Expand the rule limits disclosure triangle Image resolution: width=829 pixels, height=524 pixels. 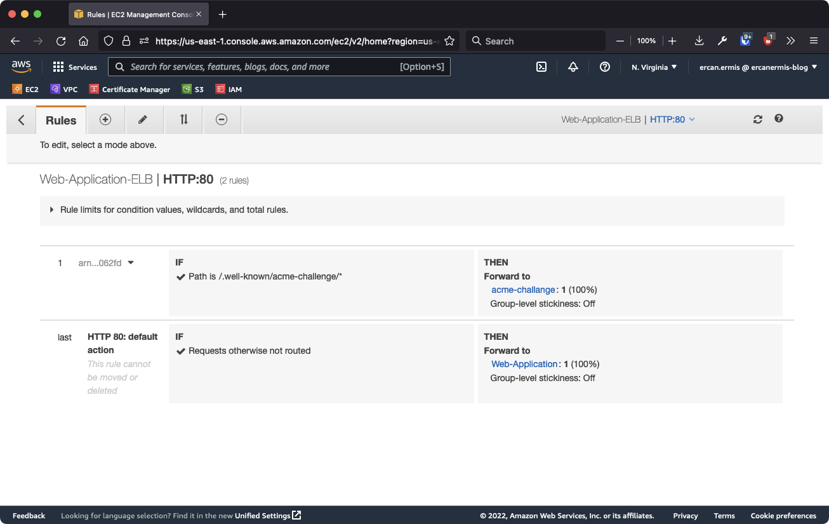tap(51, 210)
